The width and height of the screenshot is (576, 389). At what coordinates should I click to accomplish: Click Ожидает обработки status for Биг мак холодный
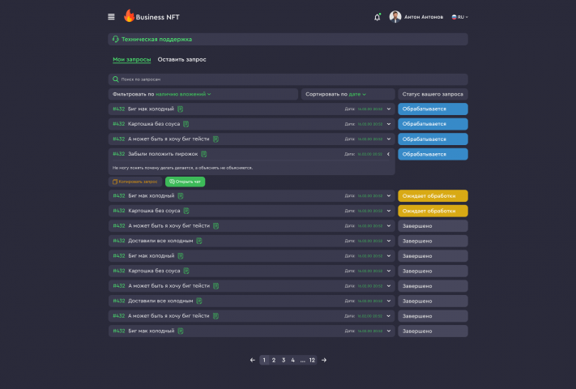coord(433,196)
